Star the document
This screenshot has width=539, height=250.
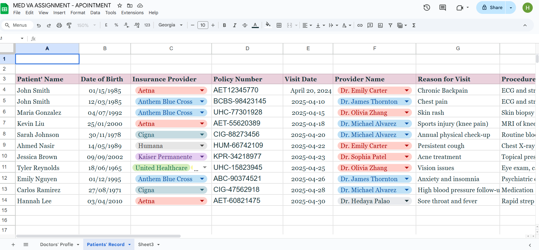pyautogui.click(x=120, y=5)
